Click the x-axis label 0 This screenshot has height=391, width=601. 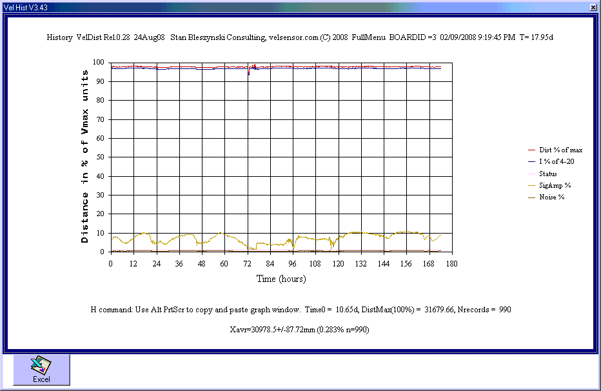tap(111, 264)
